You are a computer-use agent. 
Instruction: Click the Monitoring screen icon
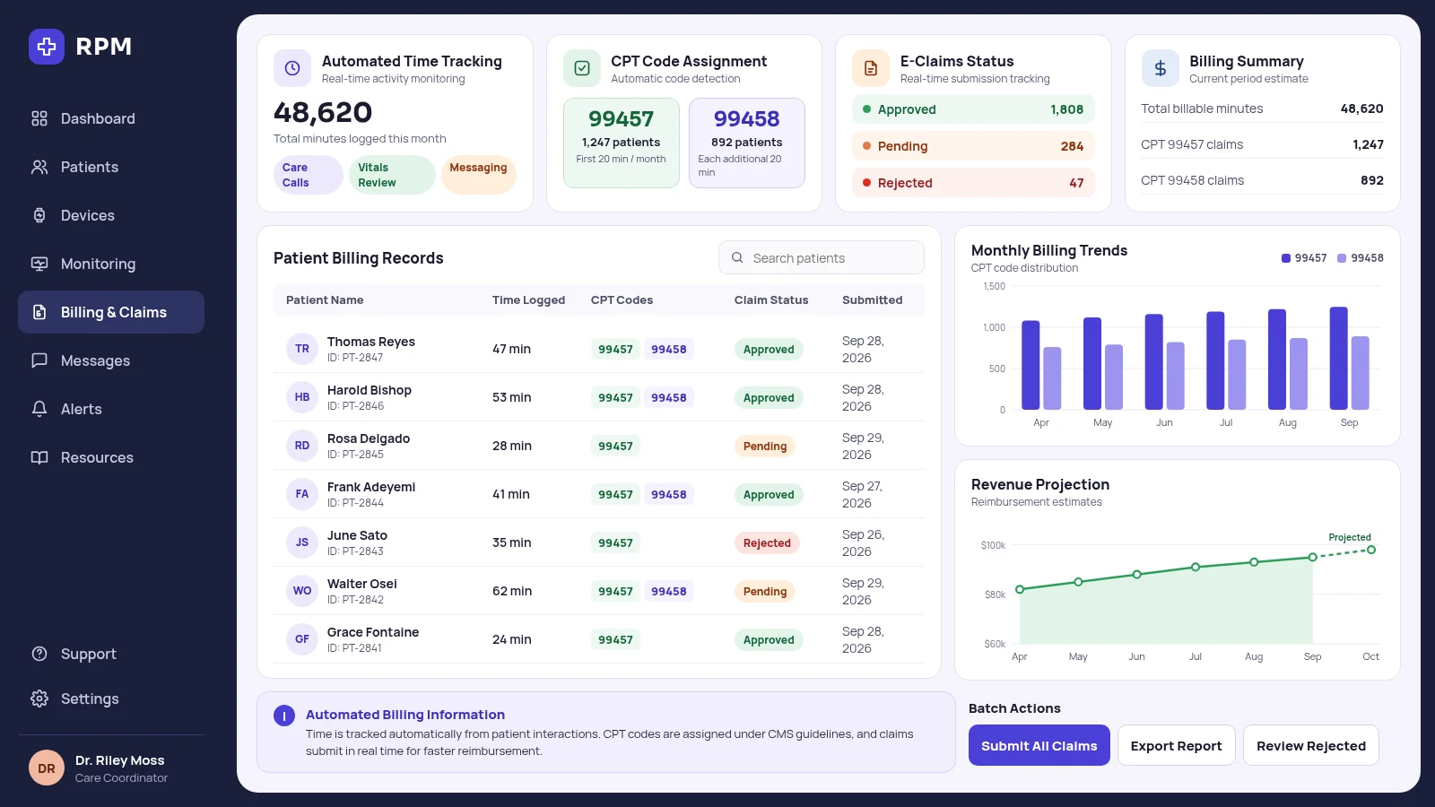39,264
